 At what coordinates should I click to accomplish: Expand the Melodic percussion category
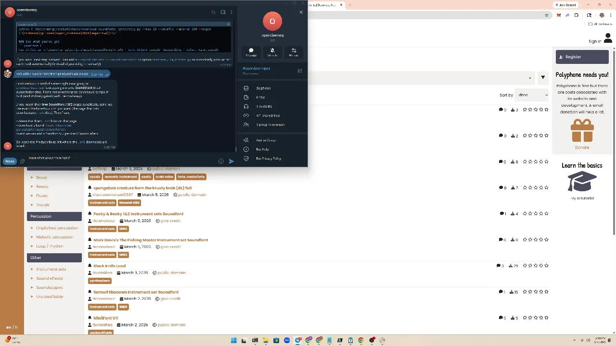click(x=55, y=237)
